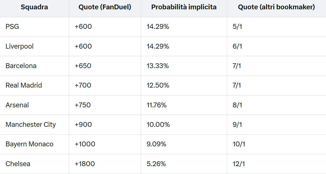Click the +650 FanDuel odds value

click(83, 66)
